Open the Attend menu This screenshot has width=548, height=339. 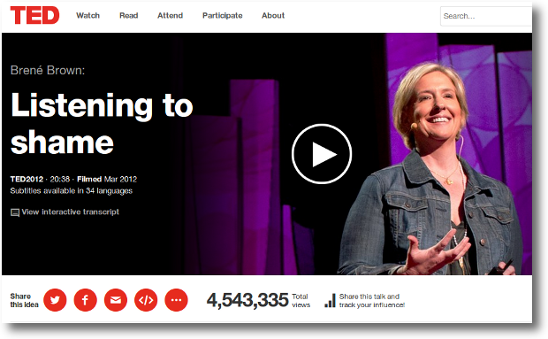pyautogui.click(x=170, y=15)
